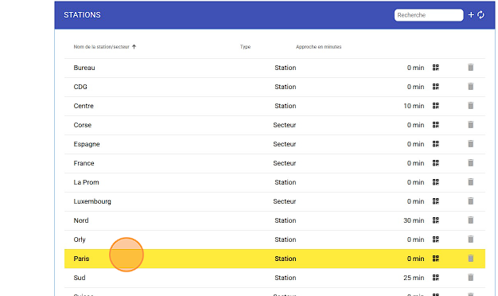The width and height of the screenshot is (498, 296).
Task: Delete the Corse sector row
Action: pos(471,124)
